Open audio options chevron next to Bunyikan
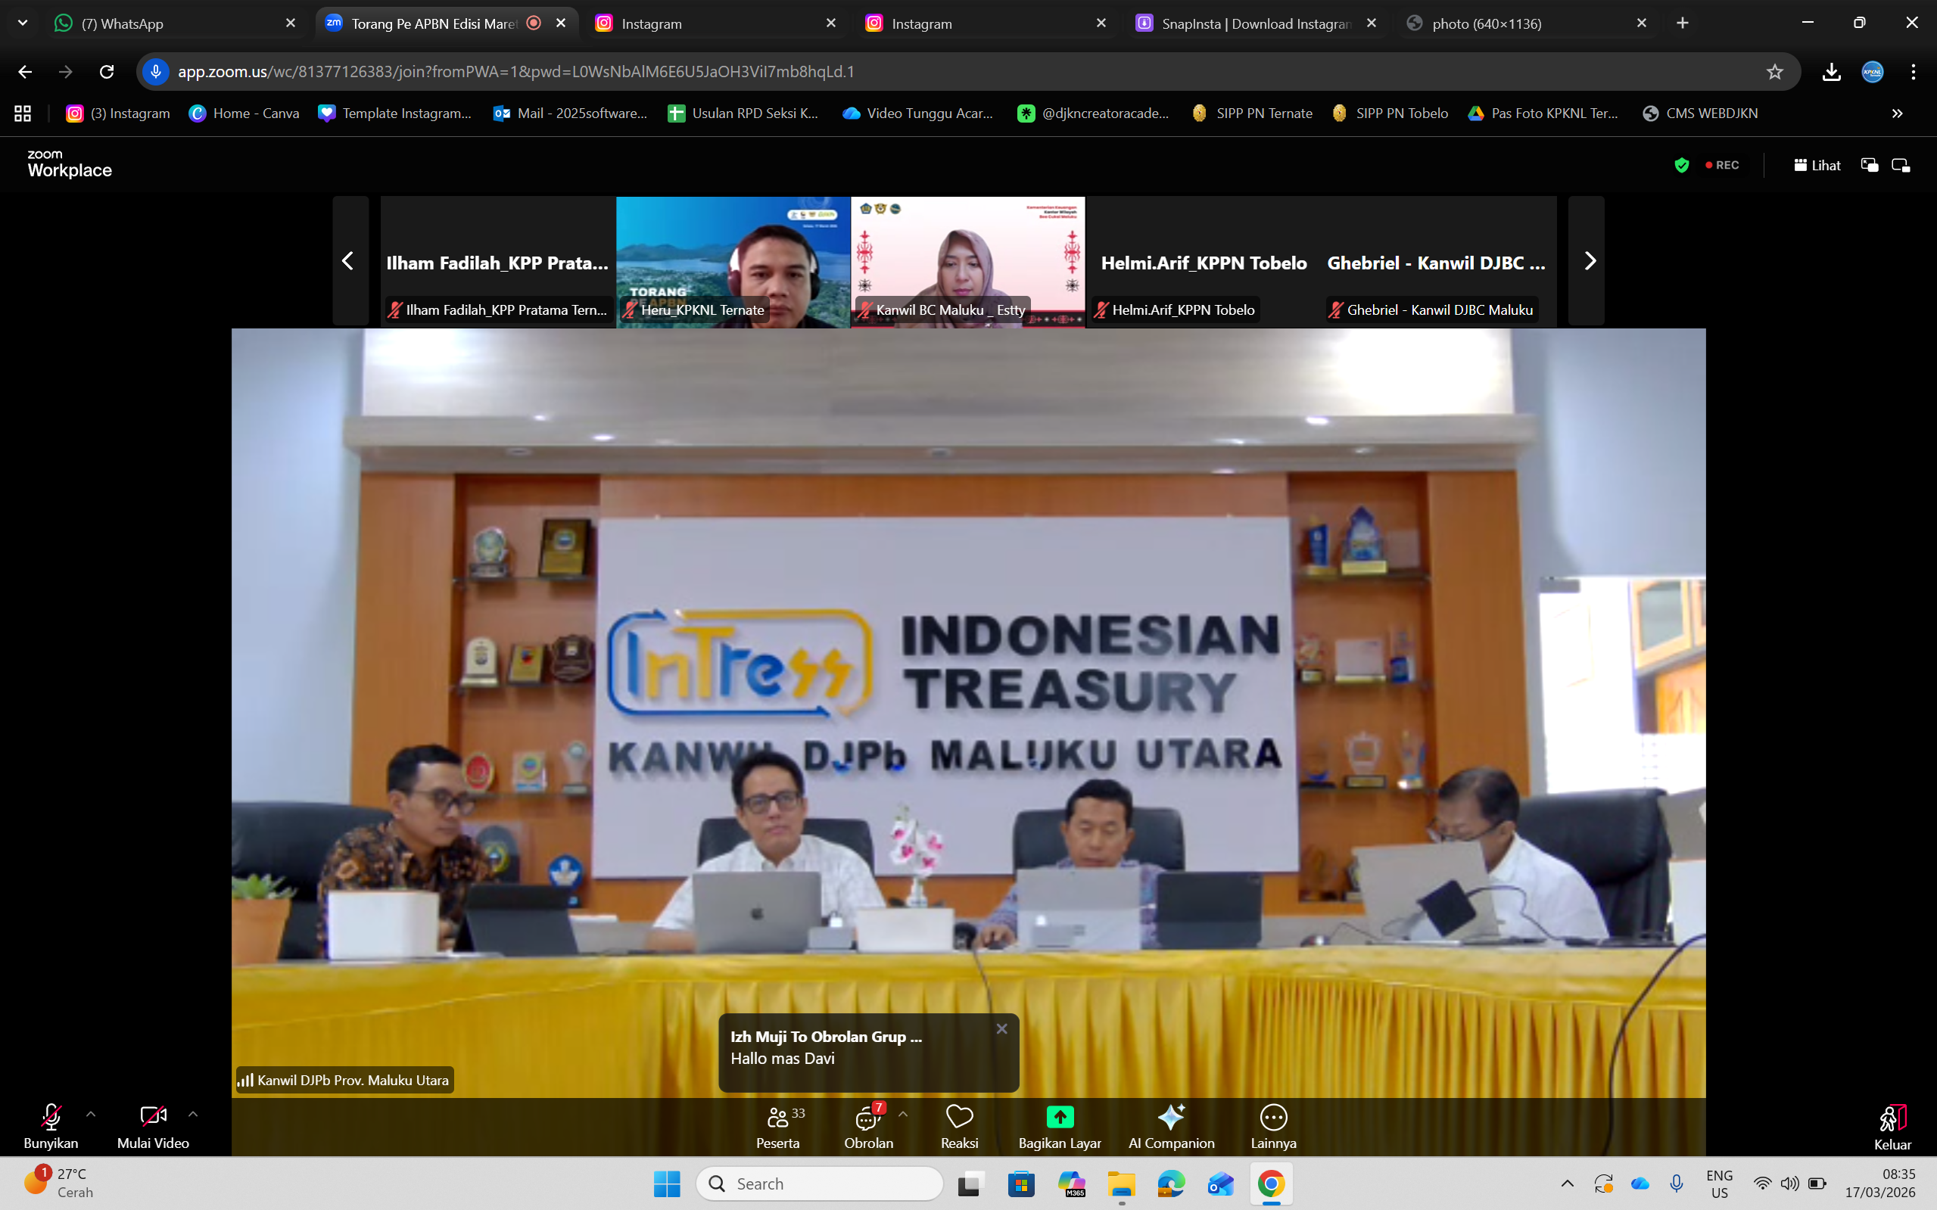Screen dimensions: 1937x1210 [x=92, y=1113]
